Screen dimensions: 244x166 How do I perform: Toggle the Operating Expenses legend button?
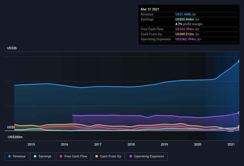[x=147, y=157]
